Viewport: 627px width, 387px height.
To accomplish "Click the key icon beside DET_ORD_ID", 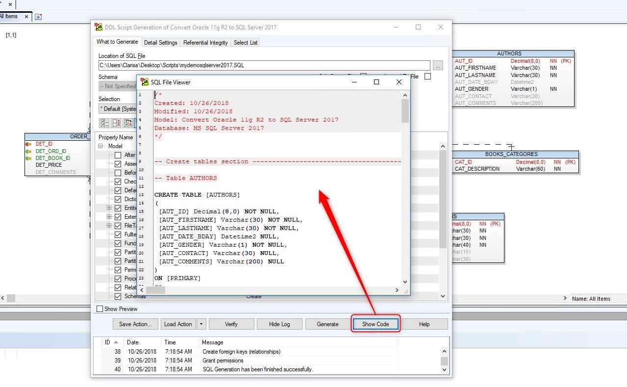I will (x=28, y=151).
